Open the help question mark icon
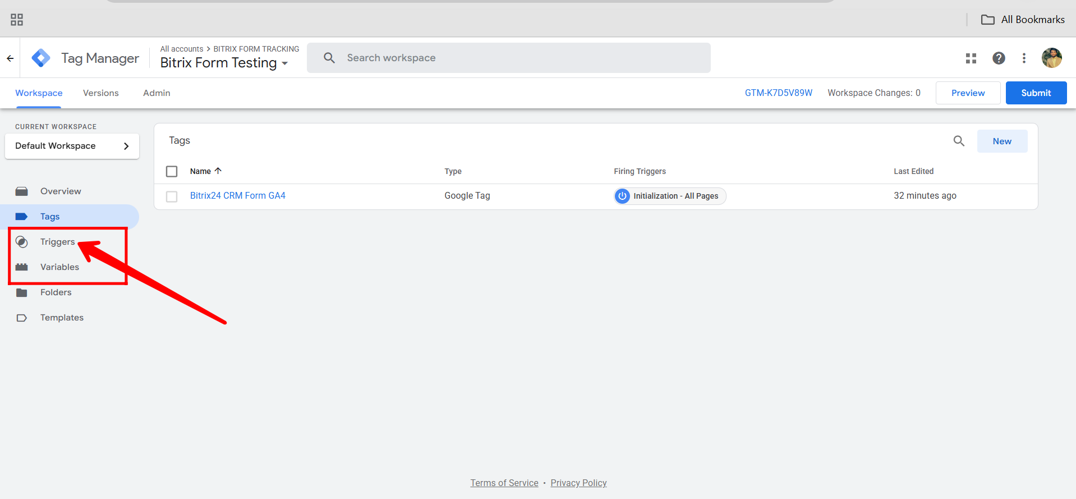1076x499 pixels. click(x=999, y=58)
